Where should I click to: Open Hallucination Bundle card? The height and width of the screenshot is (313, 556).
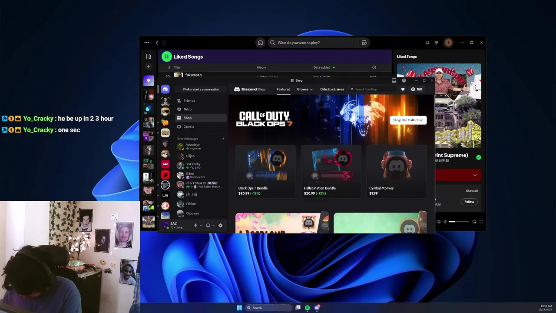331,172
